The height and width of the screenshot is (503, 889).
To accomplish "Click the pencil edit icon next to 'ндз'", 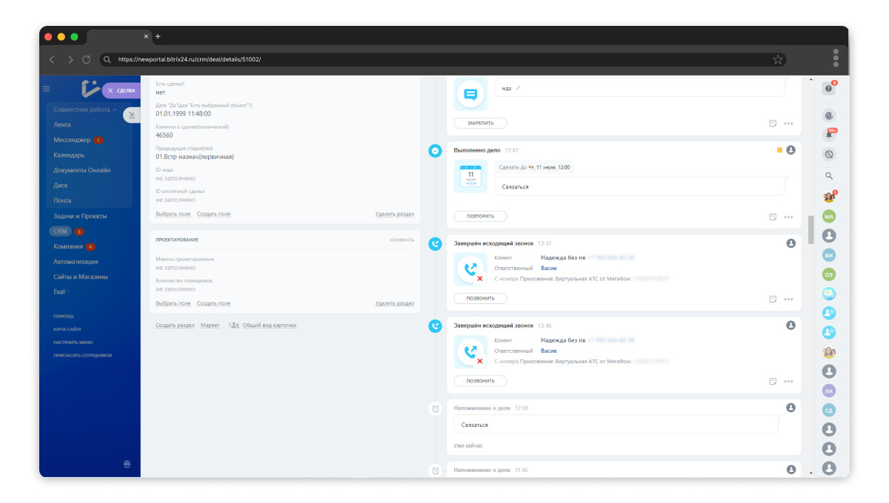I will pyautogui.click(x=519, y=88).
